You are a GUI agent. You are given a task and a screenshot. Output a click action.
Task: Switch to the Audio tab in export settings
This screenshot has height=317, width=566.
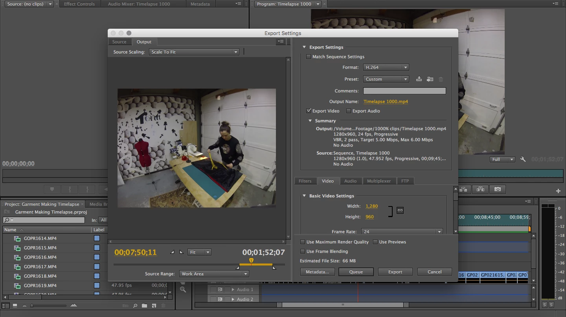(x=350, y=181)
